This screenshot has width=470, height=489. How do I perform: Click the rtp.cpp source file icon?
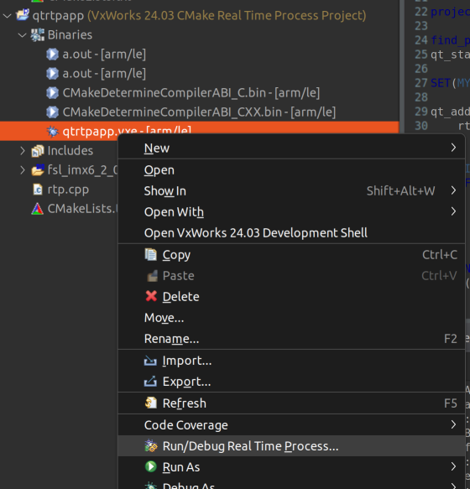click(38, 190)
